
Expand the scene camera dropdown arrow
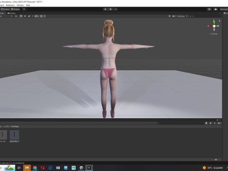coord(176,16)
